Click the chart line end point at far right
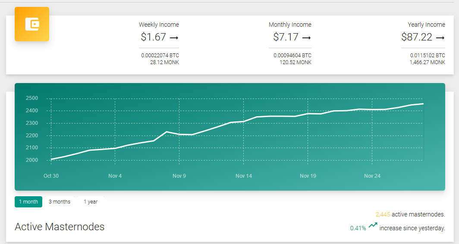Viewport: 459px width, 244px height. pos(423,104)
